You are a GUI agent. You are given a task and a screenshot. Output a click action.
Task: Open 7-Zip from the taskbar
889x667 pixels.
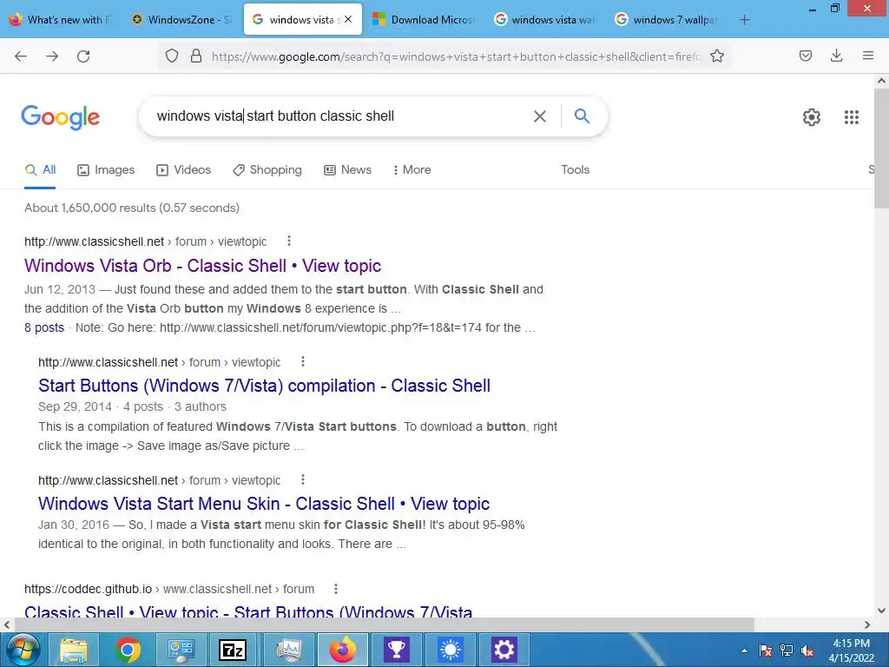pyautogui.click(x=233, y=650)
